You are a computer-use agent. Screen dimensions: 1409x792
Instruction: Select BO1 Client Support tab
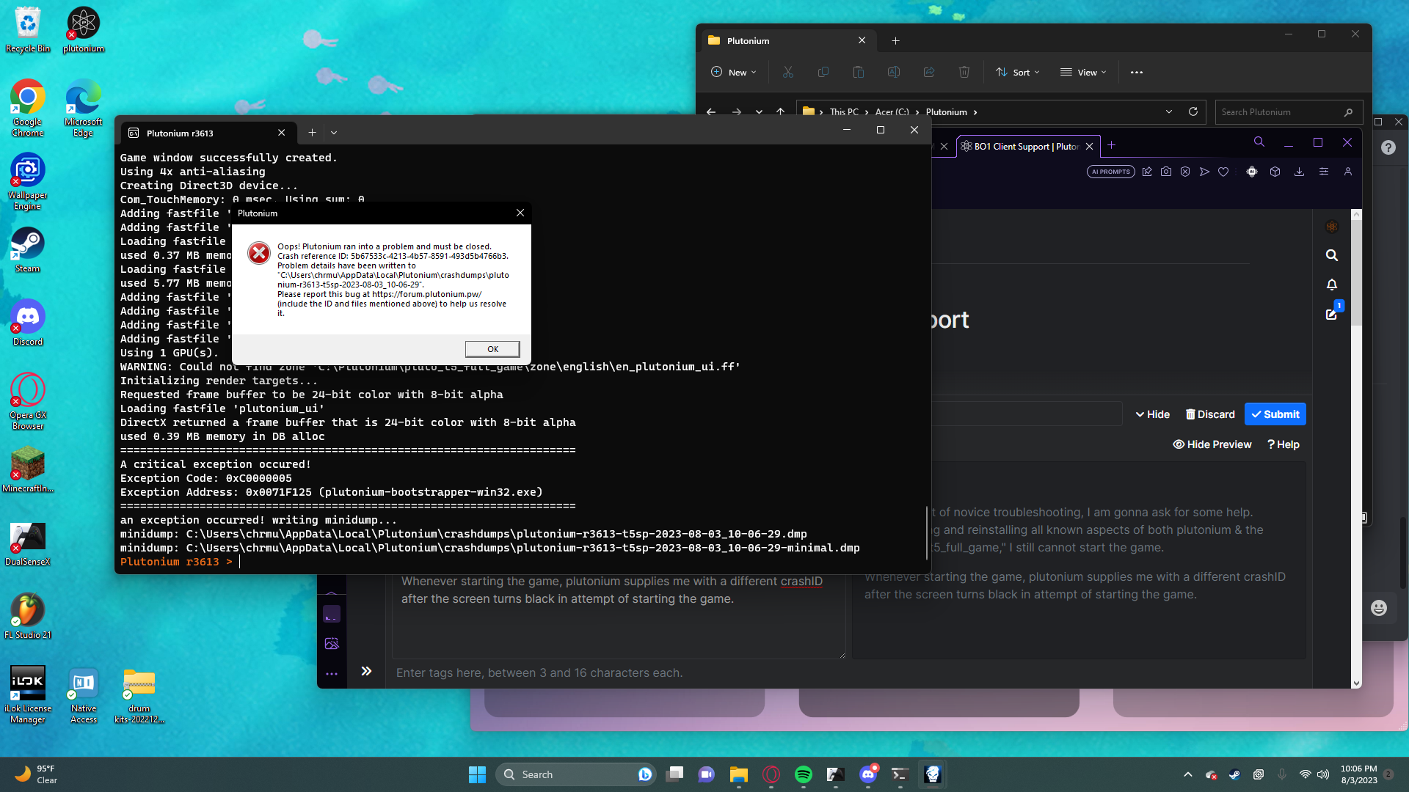coord(1023,146)
